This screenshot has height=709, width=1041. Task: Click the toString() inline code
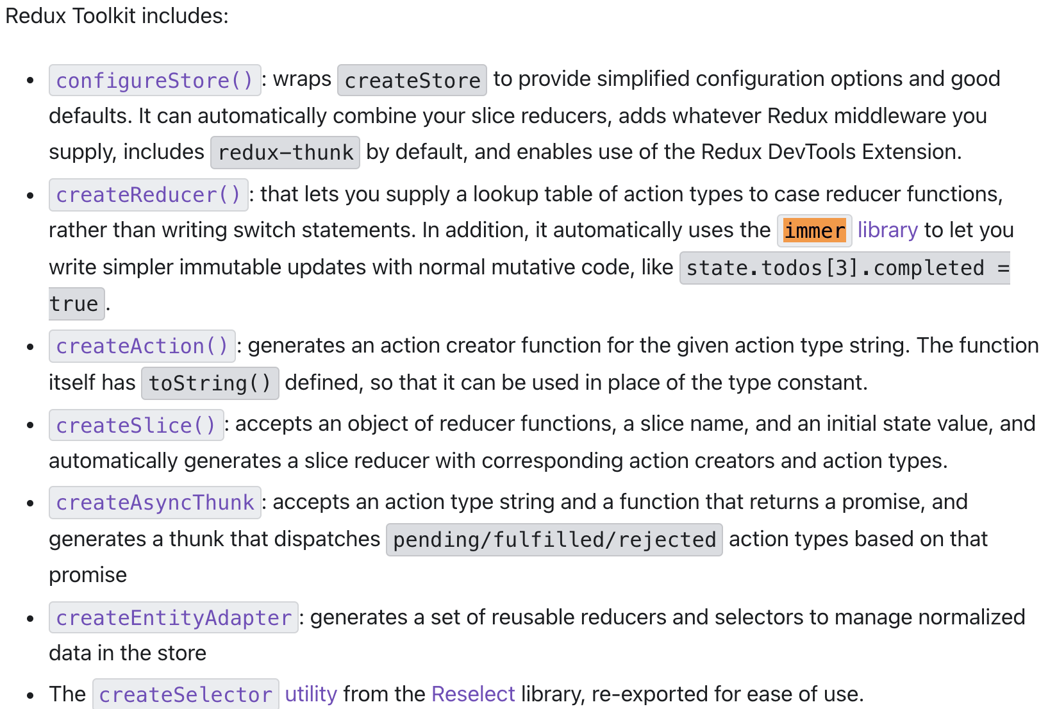coord(210,383)
